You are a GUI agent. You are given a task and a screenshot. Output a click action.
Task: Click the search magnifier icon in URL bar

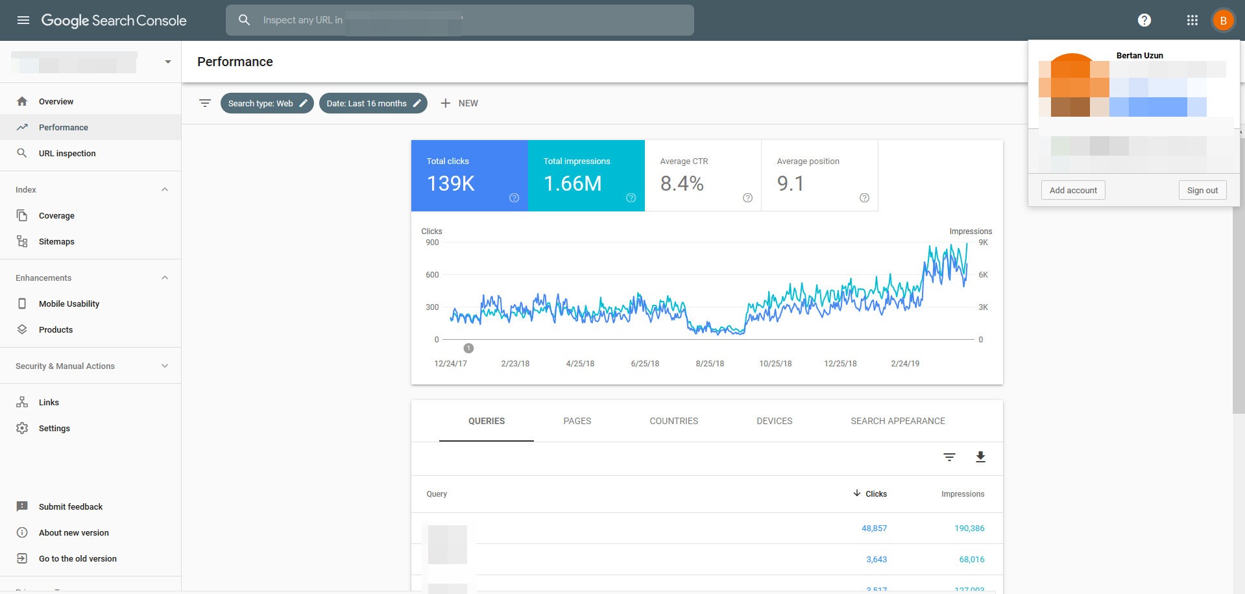pos(244,20)
